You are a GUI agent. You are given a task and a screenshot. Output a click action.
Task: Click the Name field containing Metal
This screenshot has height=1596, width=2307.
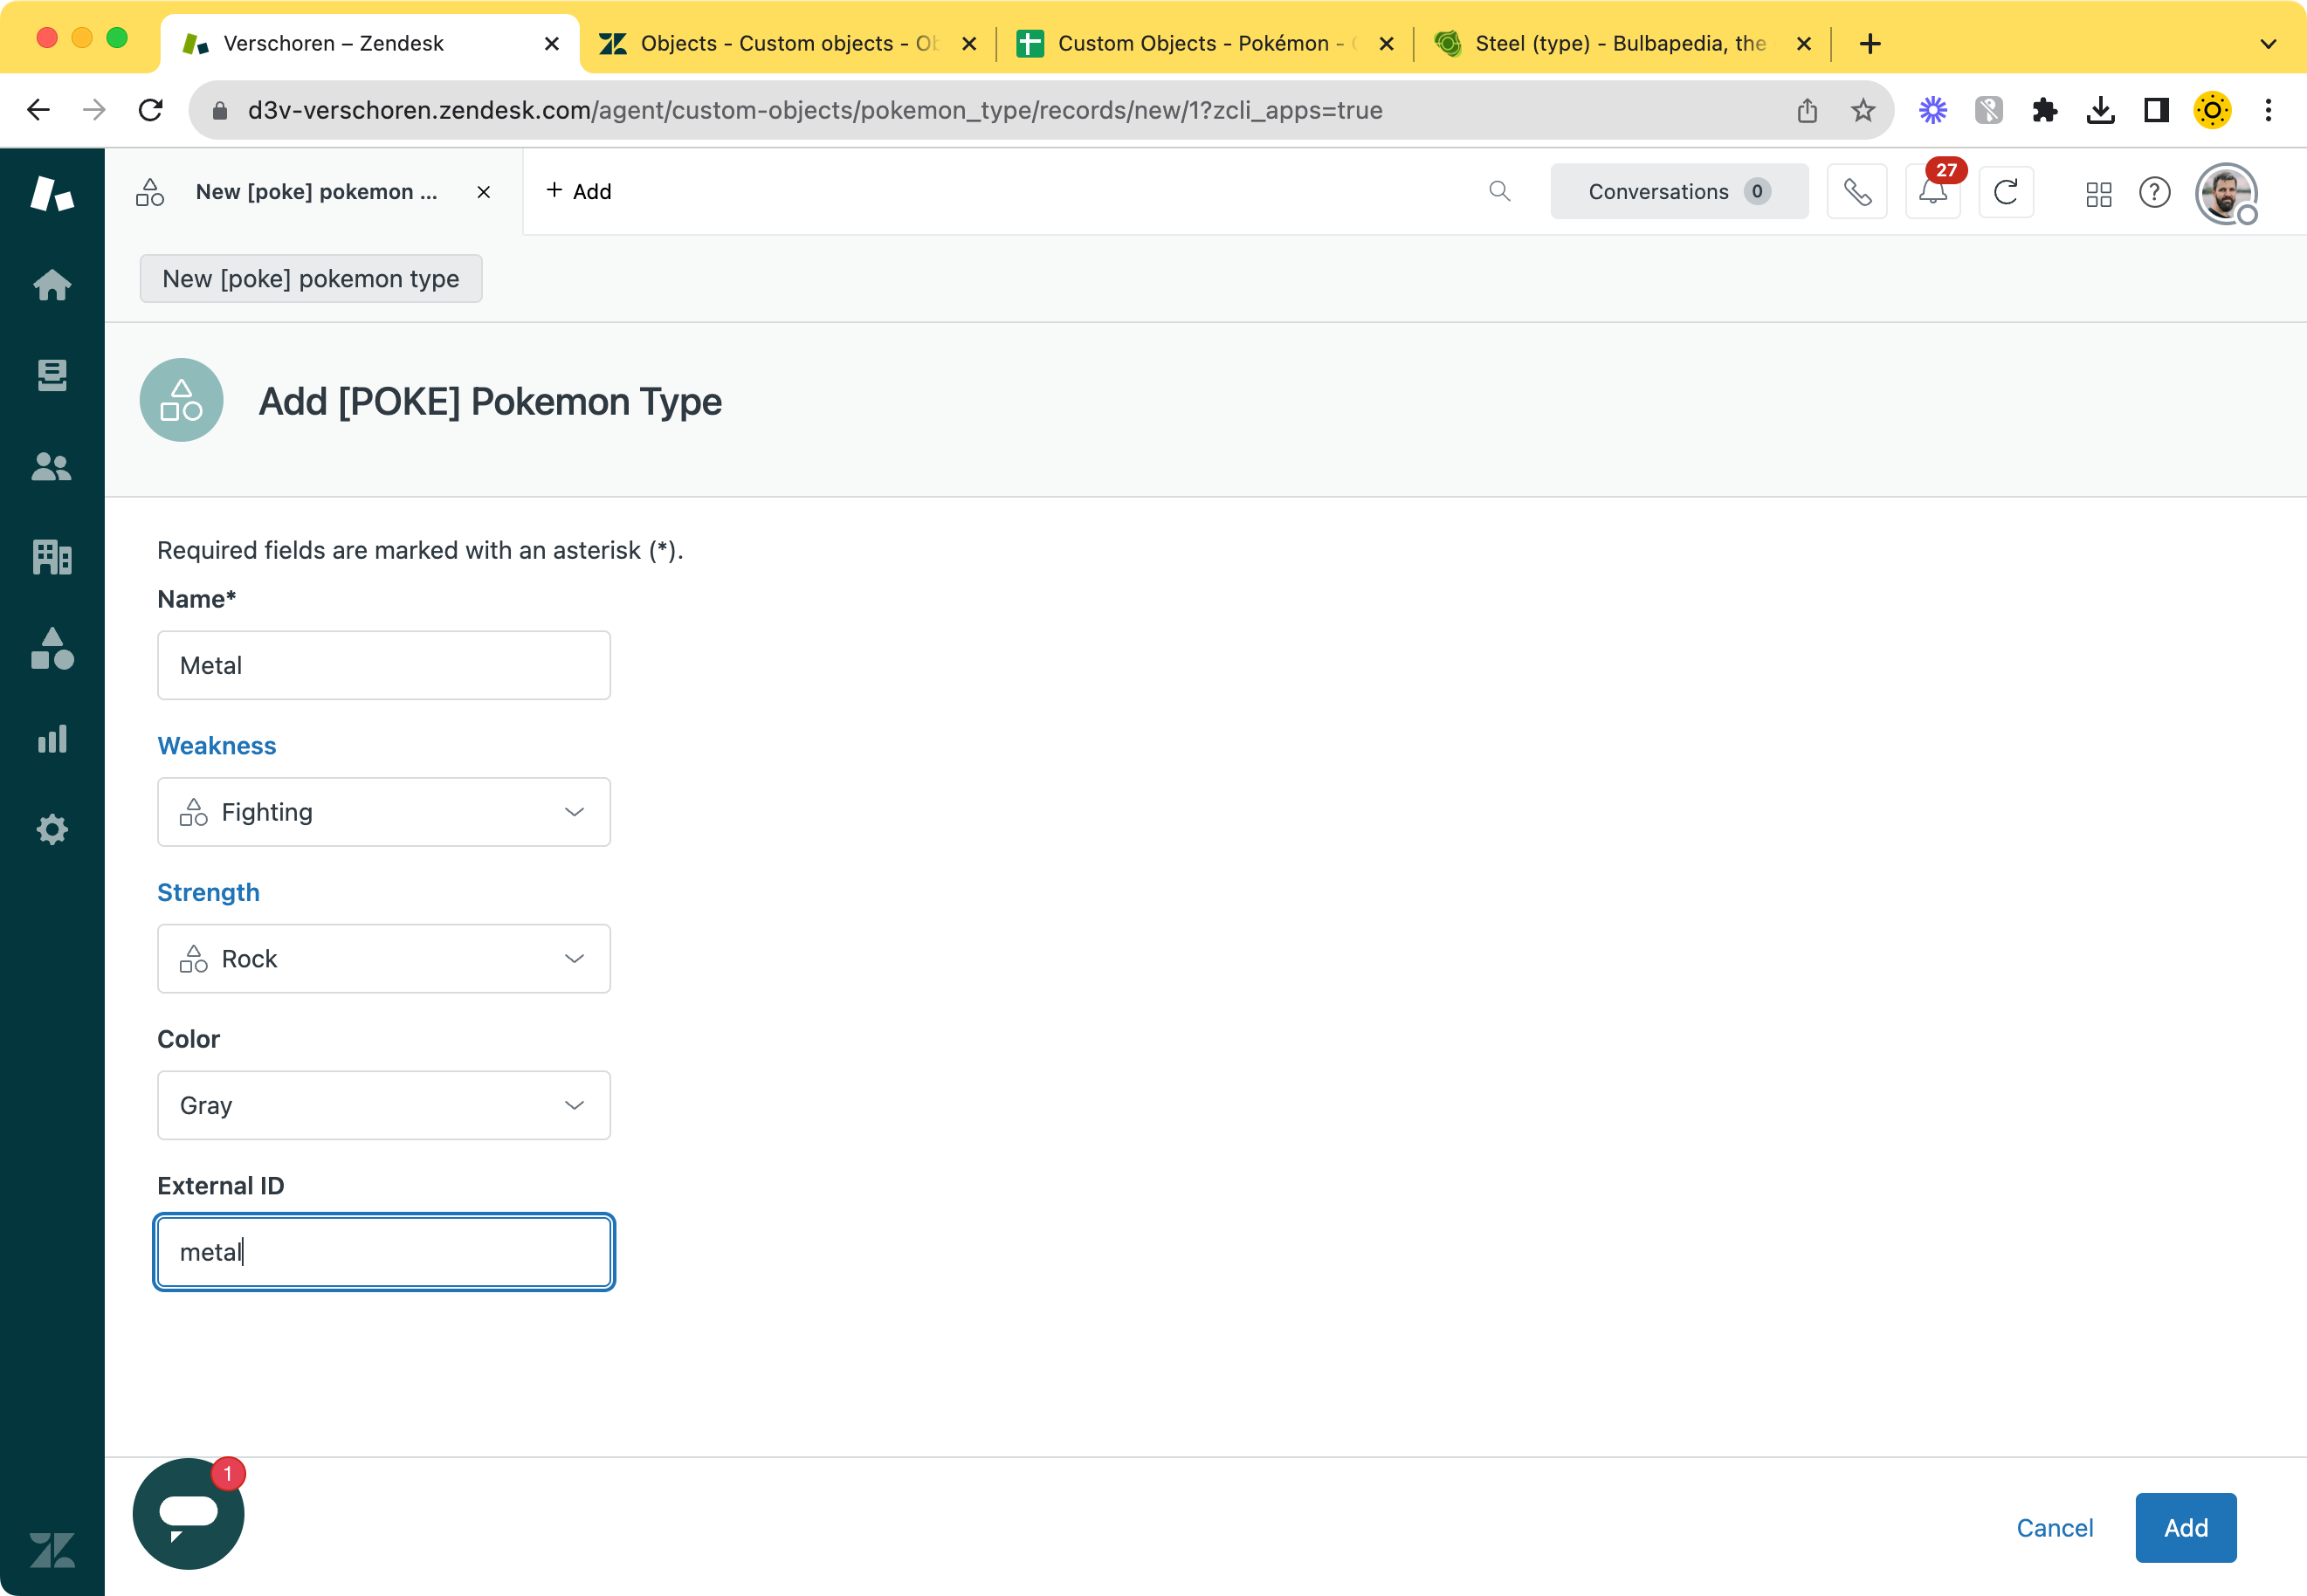pyautogui.click(x=383, y=665)
